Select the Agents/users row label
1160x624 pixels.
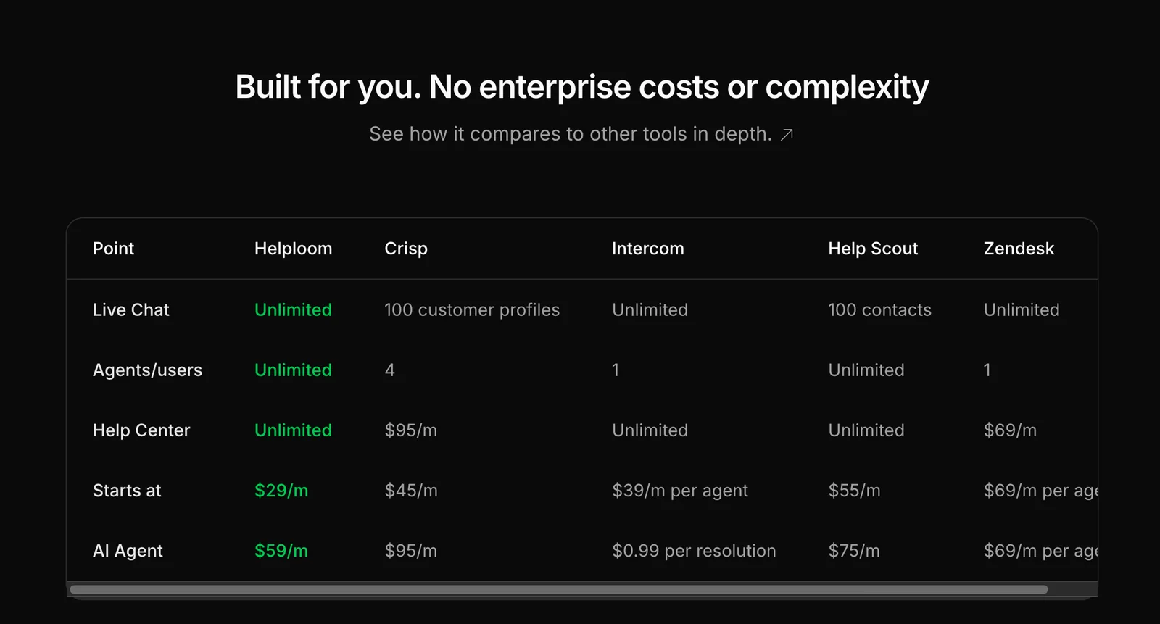147,370
